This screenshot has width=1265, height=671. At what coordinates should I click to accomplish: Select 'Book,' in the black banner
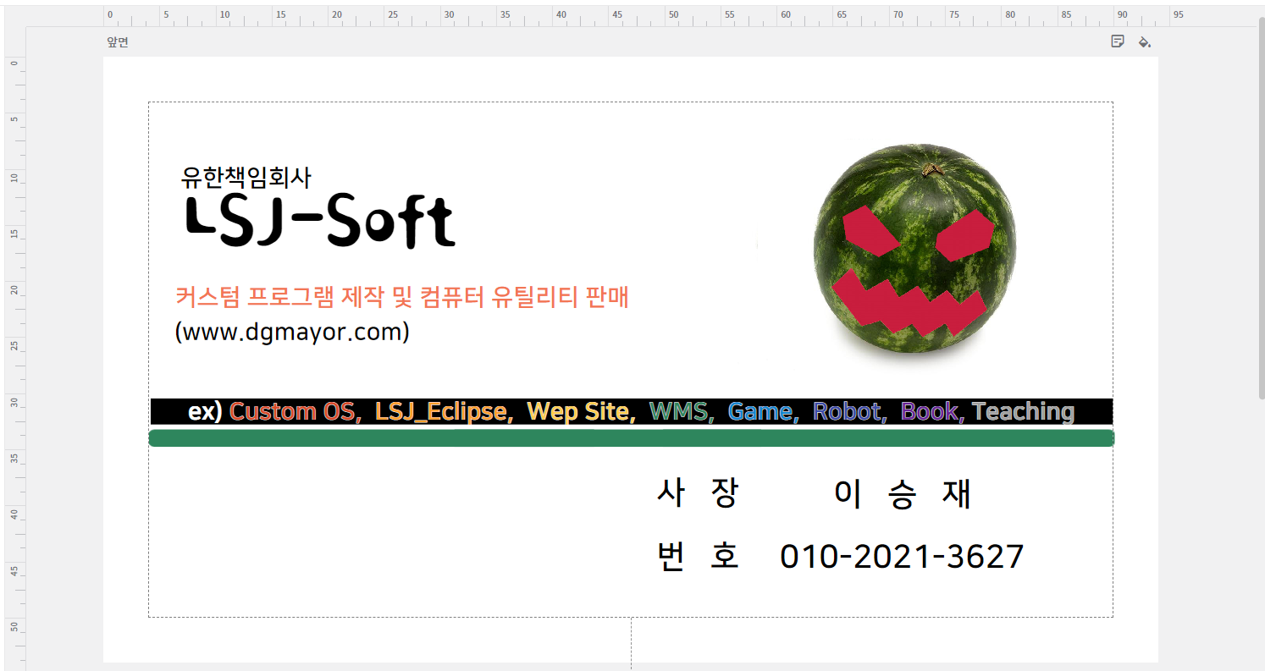[x=931, y=412]
